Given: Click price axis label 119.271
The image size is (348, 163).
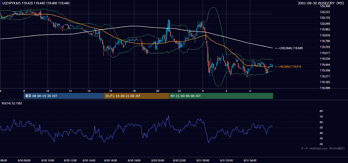Looking at the screenshot, I should pos(325,76).
